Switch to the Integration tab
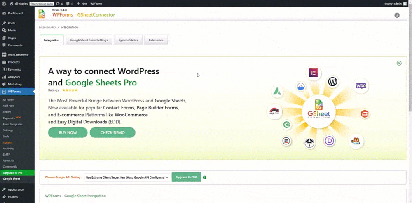The image size is (412, 203). 52,40
